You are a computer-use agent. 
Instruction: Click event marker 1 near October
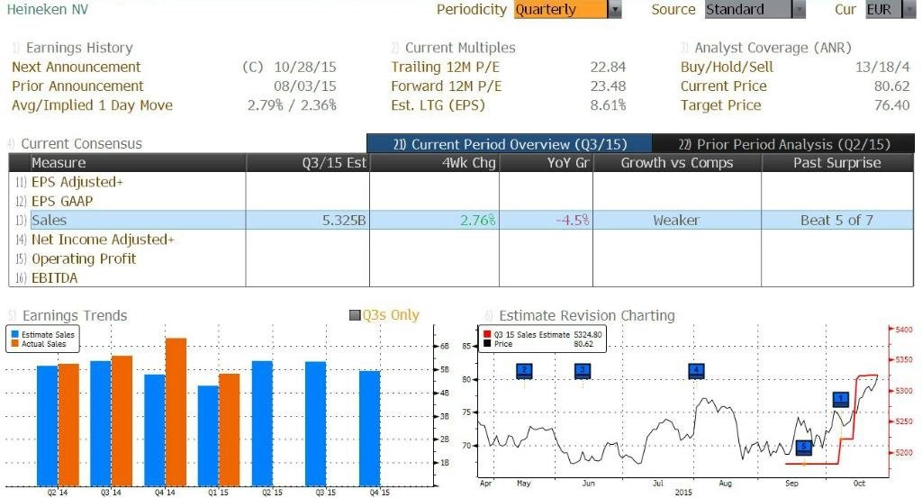(841, 399)
